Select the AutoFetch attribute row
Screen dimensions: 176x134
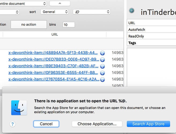point(151,29)
